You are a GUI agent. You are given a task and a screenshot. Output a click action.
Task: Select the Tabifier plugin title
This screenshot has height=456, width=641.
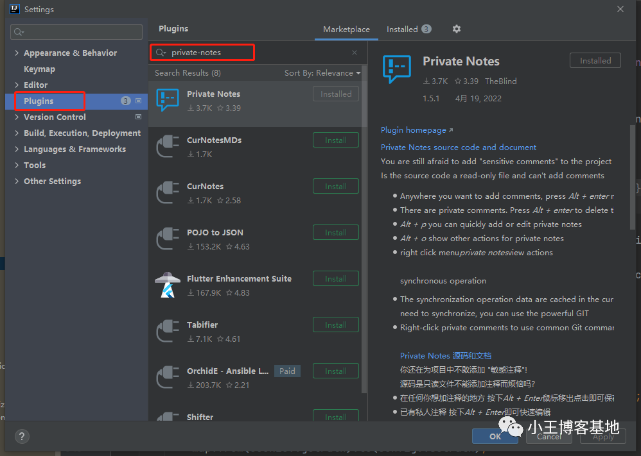tap(202, 325)
